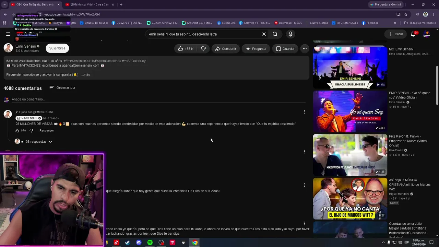Click the 'Preguntar' button
The image size is (439, 247).
tap(256, 49)
